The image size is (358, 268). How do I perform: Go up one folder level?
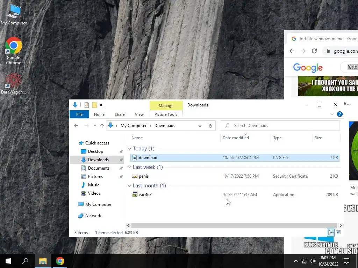tap(102, 126)
